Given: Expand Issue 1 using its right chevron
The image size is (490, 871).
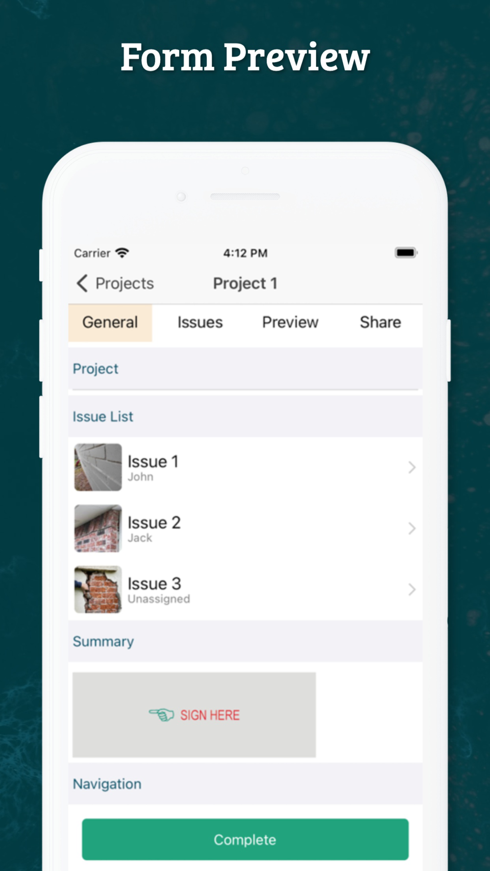Looking at the screenshot, I should click(x=412, y=467).
